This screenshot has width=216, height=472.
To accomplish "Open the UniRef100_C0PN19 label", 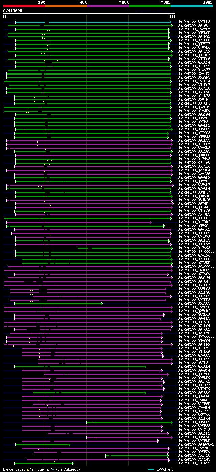I will (x=194, y=463).
